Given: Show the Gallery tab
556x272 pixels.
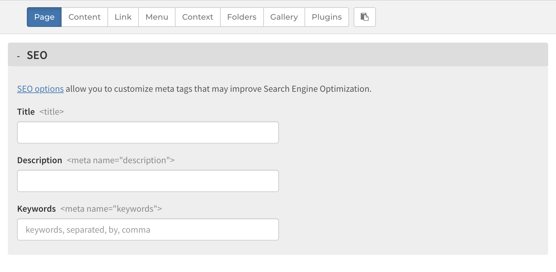Looking at the screenshot, I should tap(284, 17).
